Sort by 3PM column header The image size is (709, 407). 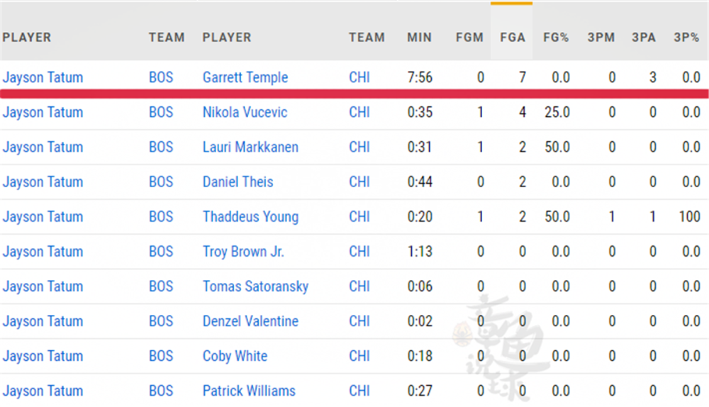tap(601, 38)
